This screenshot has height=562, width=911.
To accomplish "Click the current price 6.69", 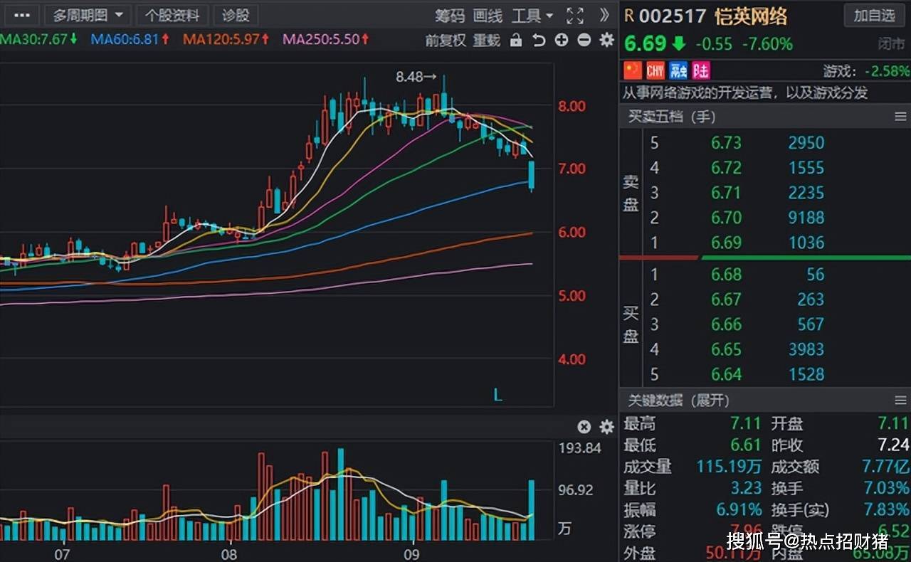I will 645,44.
